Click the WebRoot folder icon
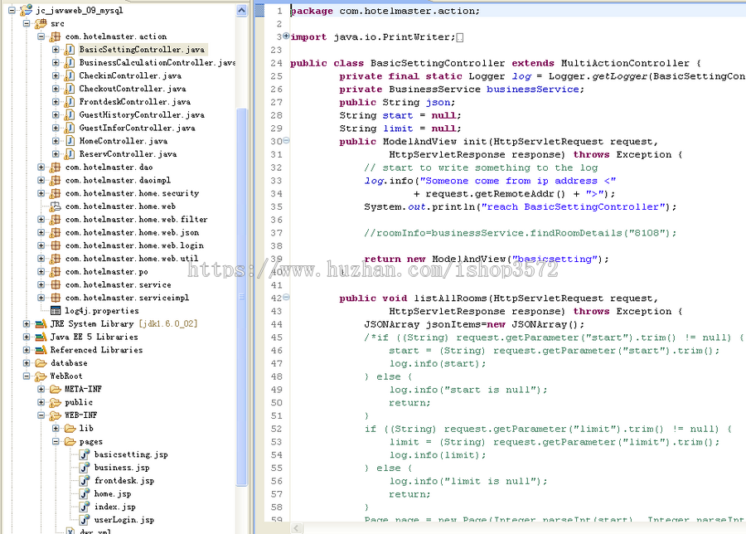This screenshot has width=746, height=534. click(x=41, y=376)
